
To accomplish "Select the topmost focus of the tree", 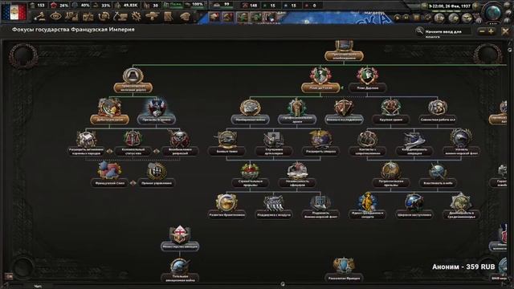I will coord(344,51).
